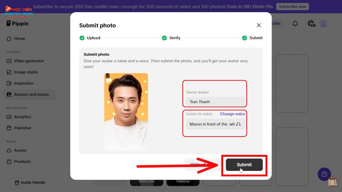Select Avatars and voices
Image resolution: width=342 pixels, height=192 pixels.
[30, 94]
